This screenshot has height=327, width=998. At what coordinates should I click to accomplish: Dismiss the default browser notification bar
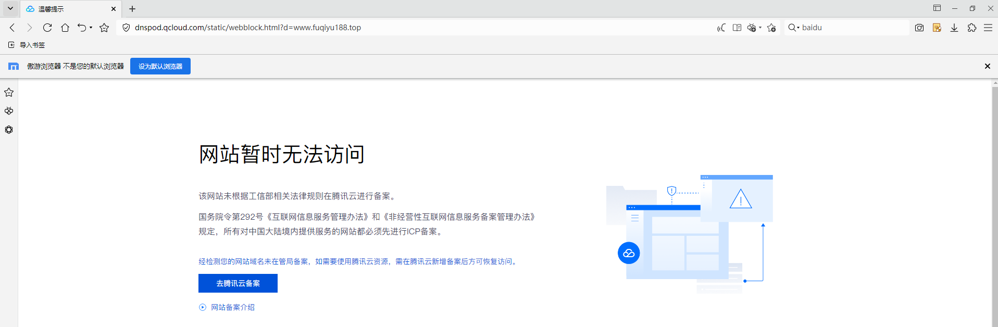click(987, 66)
